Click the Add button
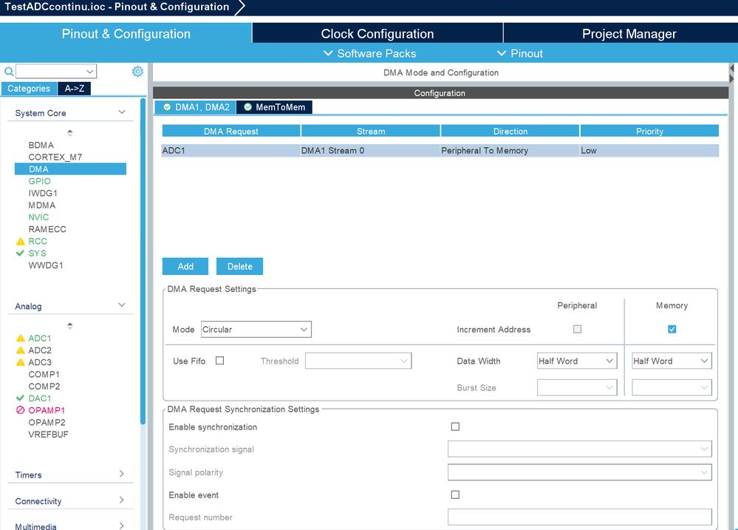This screenshot has height=530, width=738. coord(185,266)
